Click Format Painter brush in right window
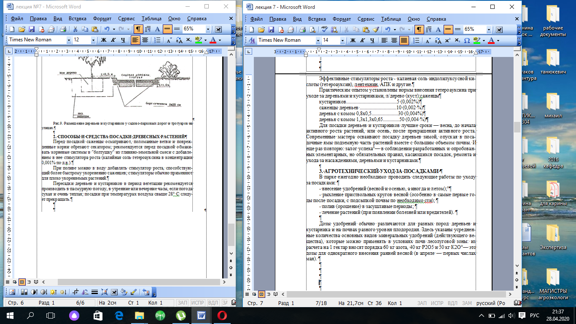Image resolution: width=576 pixels, height=324 pixels. click(x=376, y=30)
